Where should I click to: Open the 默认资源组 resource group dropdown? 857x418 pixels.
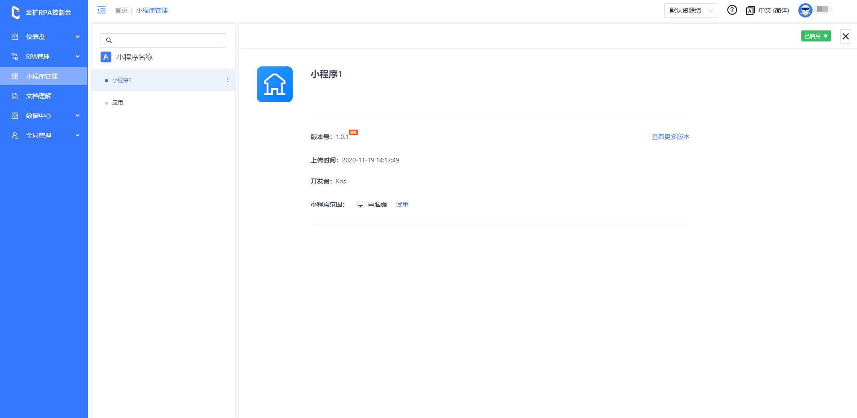pos(690,10)
